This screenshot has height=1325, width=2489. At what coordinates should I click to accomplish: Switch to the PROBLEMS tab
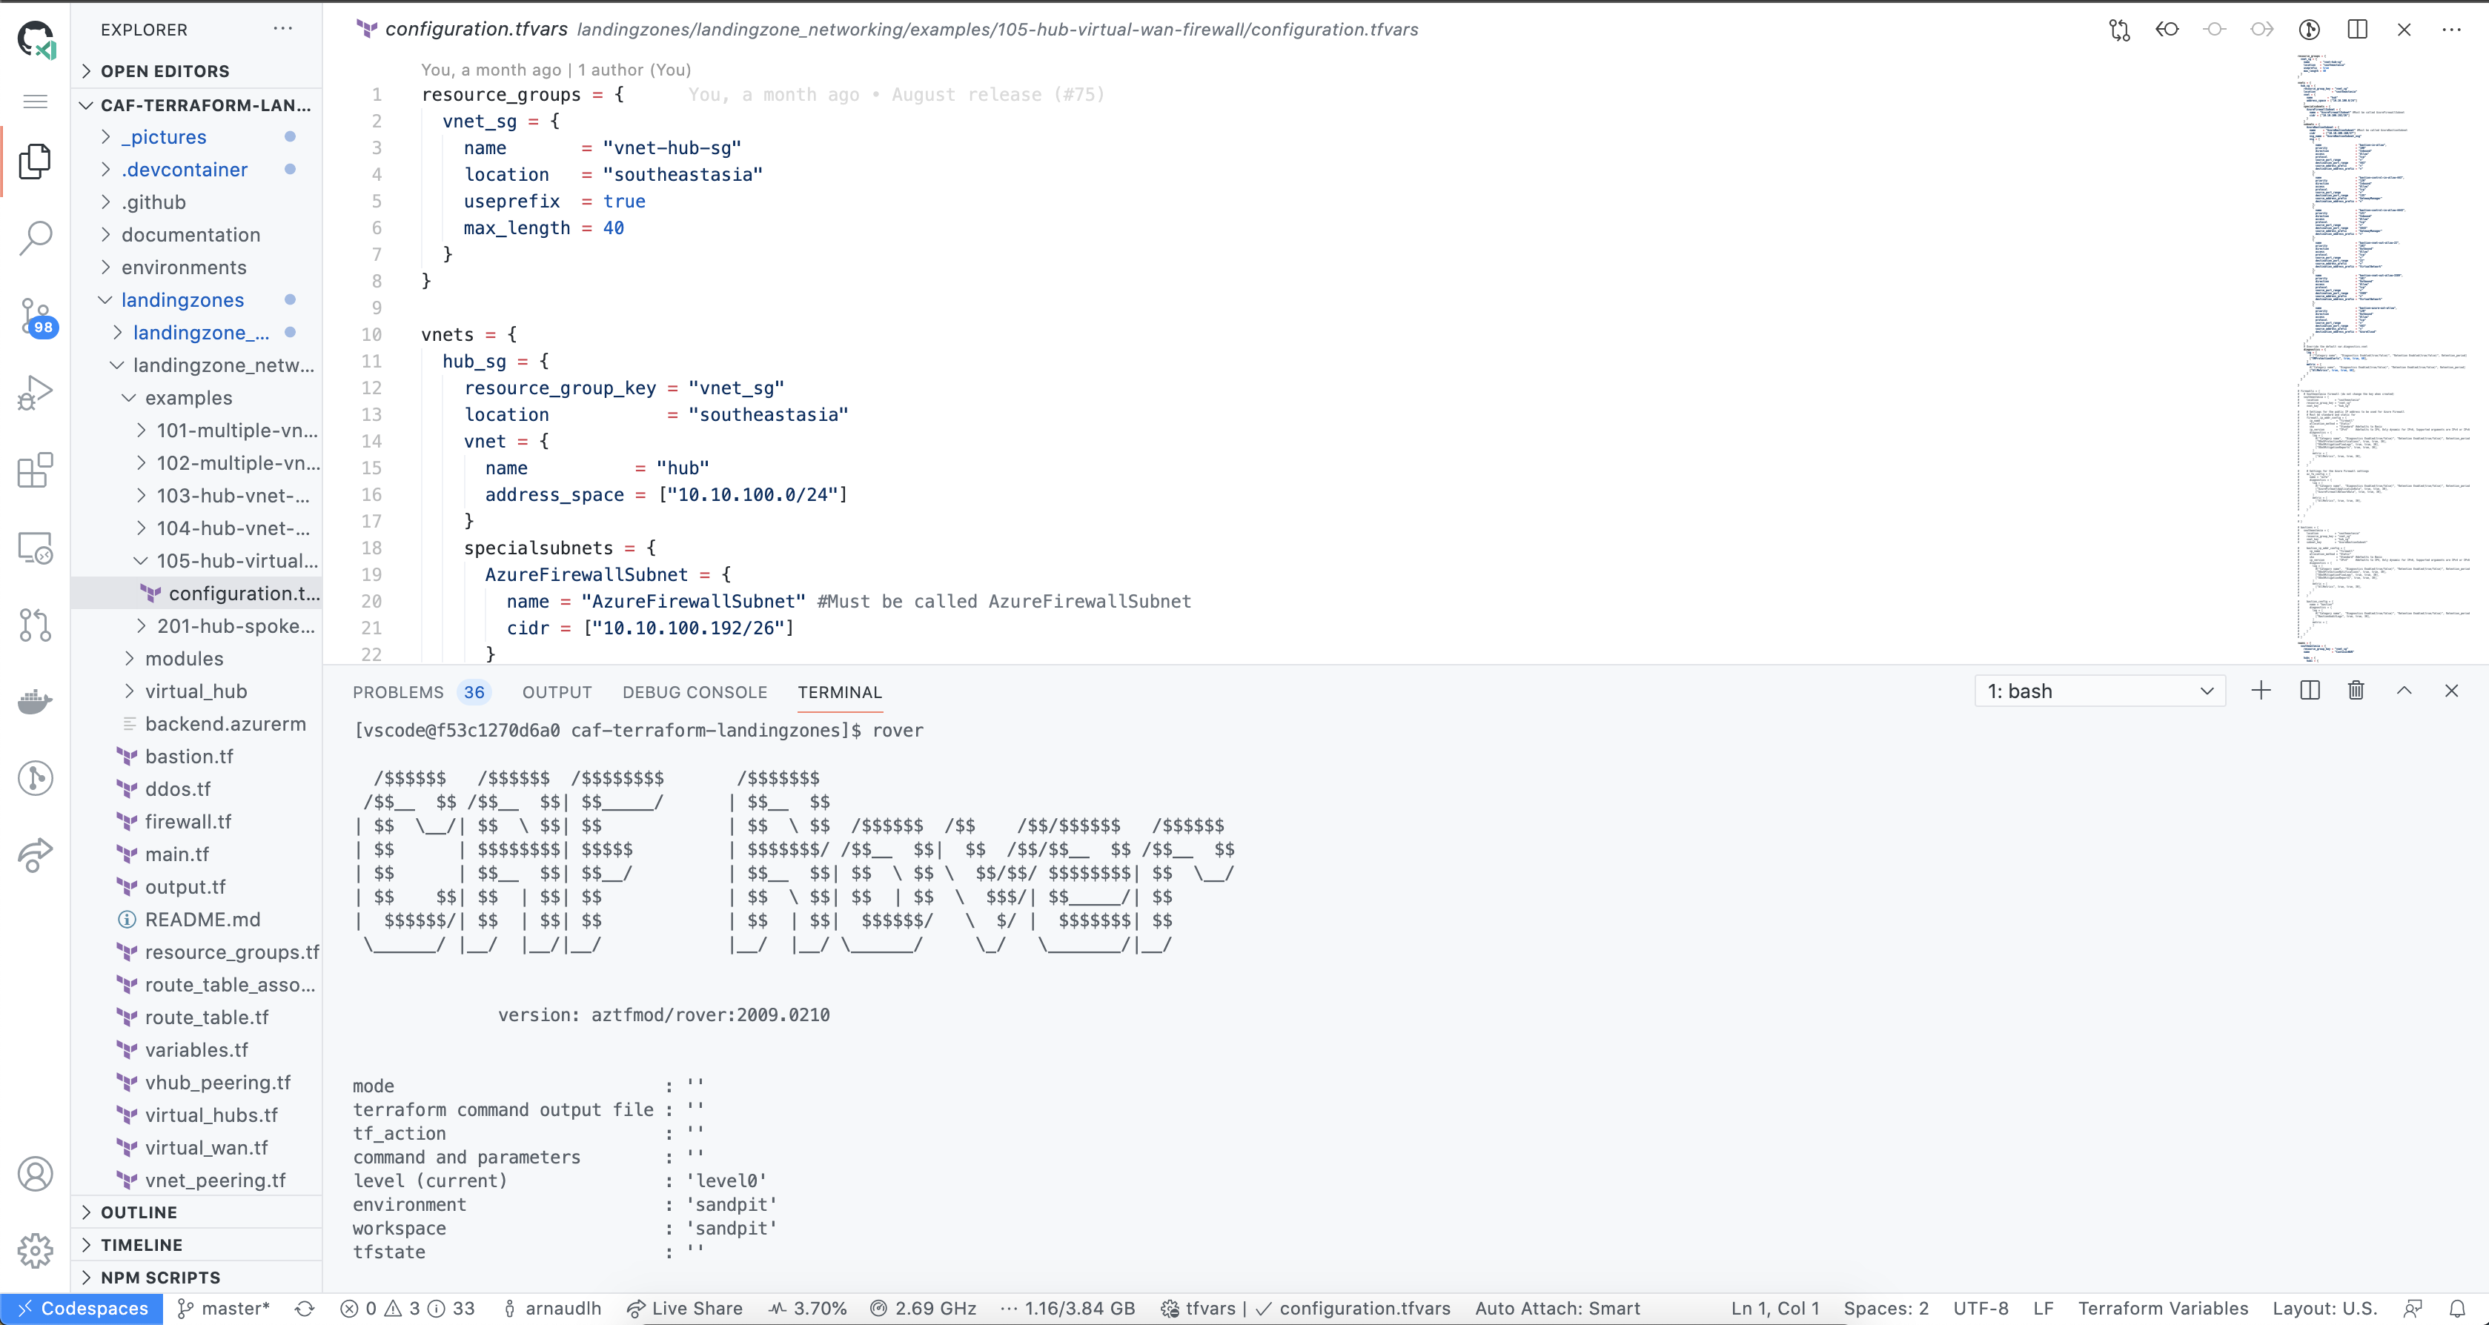pyautogui.click(x=397, y=692)
